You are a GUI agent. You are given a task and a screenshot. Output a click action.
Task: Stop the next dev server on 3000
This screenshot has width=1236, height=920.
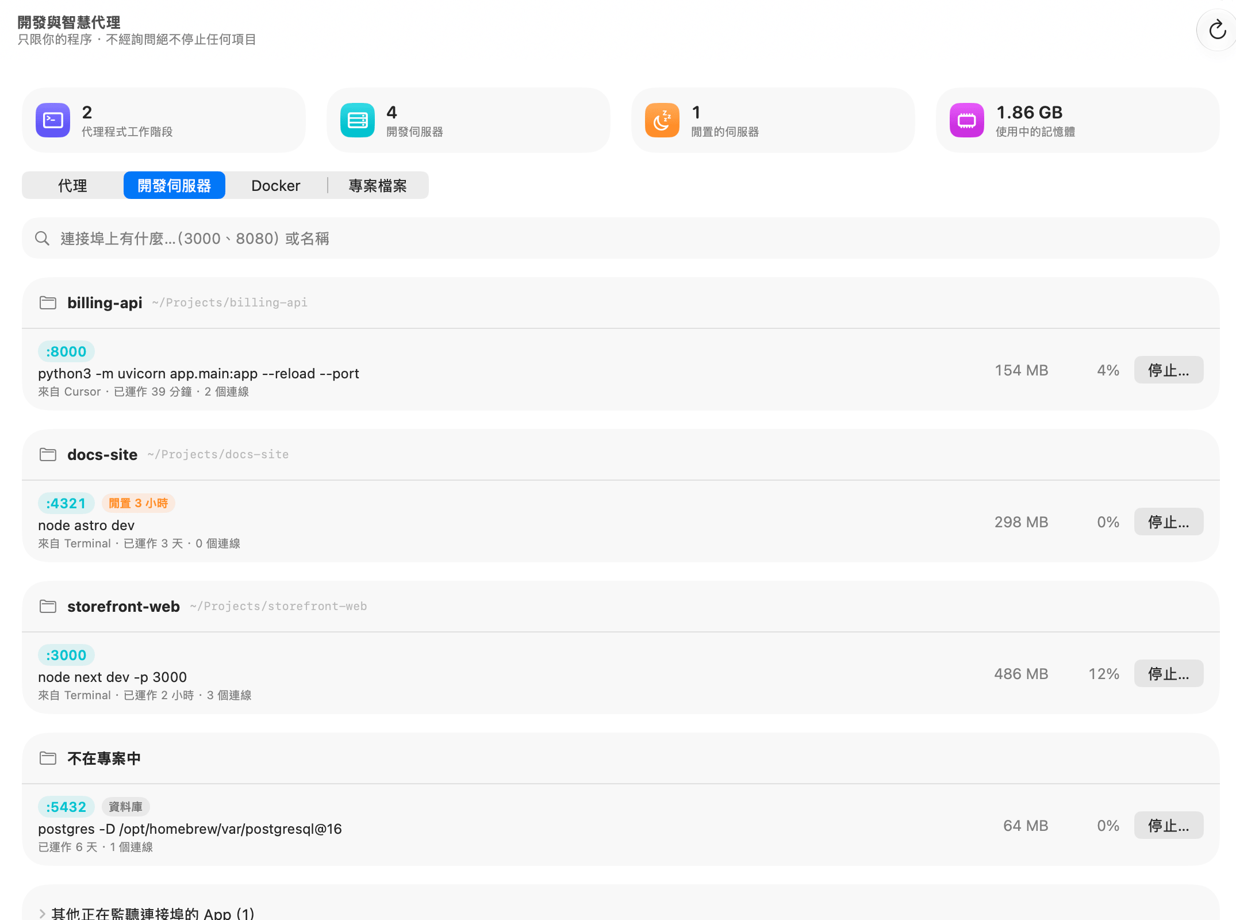[x=1169, y=673]
